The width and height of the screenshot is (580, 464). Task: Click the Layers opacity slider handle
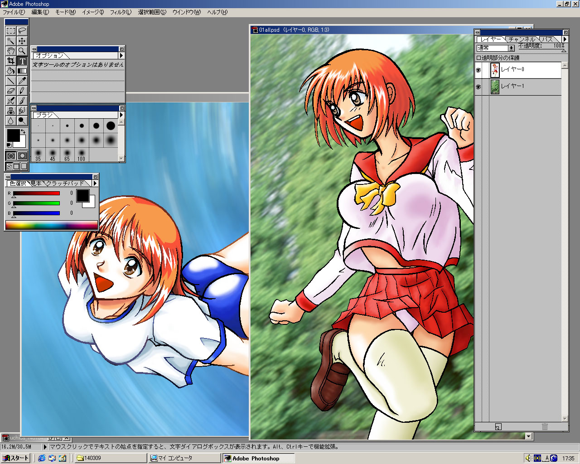pos(564,51)
